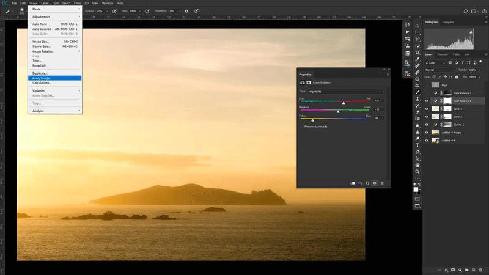Choose Image Size from the menu
The image size is (489, 275).
click(x=55, y=41)
